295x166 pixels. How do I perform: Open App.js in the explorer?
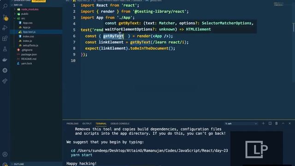[27, 27]
